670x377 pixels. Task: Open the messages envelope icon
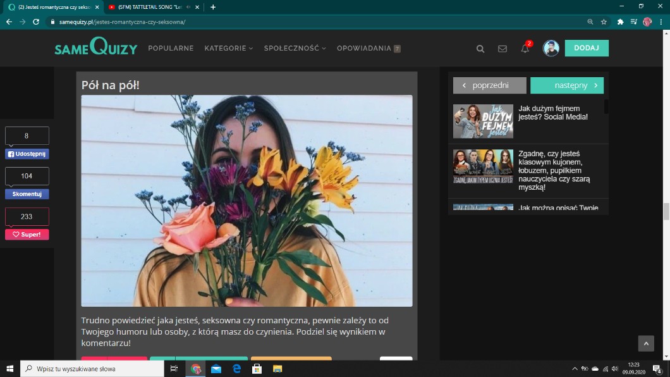(x=502, y=49)
